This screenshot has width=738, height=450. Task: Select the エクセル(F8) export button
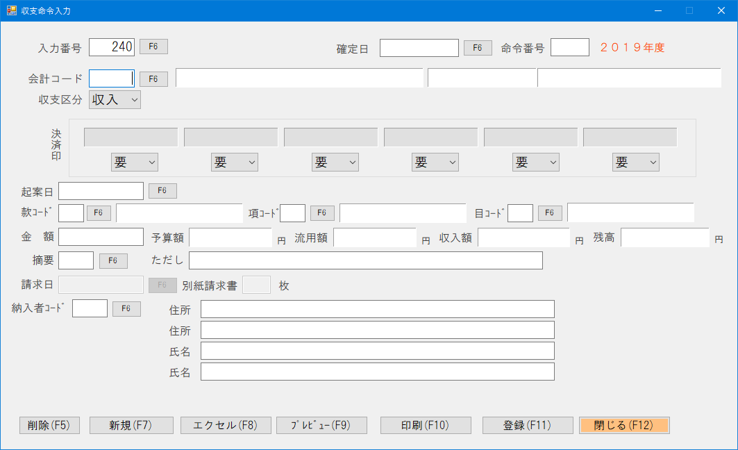224,425
